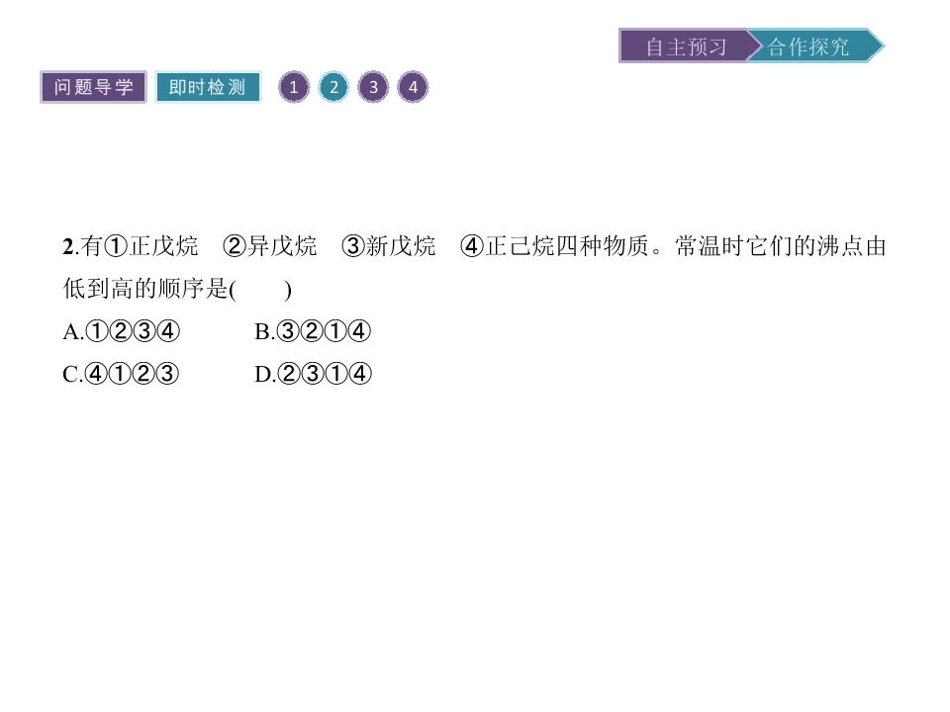
Task: Choose answer A ①②③④
Action: click(x=122, y=331)
